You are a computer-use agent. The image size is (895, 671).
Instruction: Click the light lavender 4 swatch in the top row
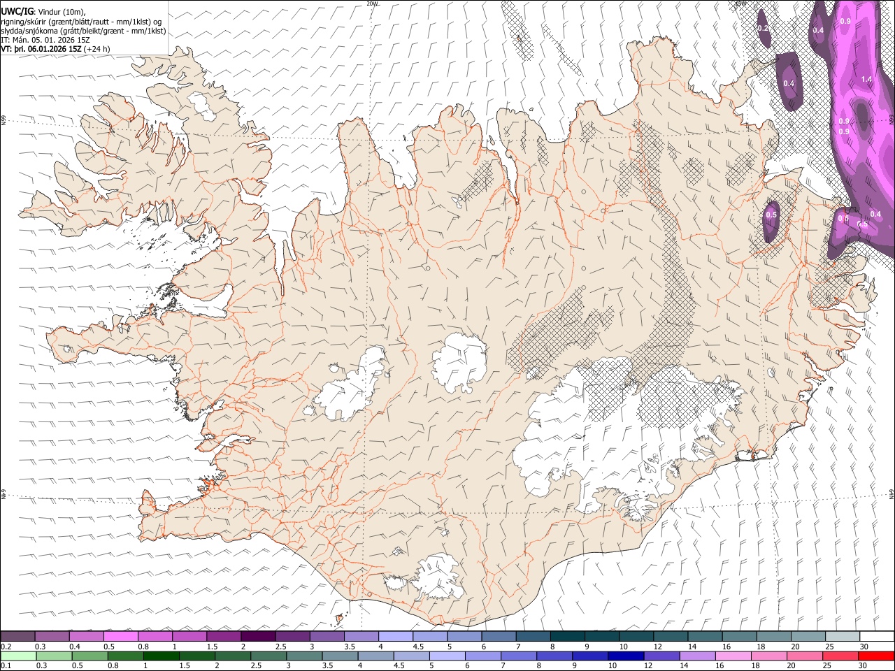click(x=396, y=637)
